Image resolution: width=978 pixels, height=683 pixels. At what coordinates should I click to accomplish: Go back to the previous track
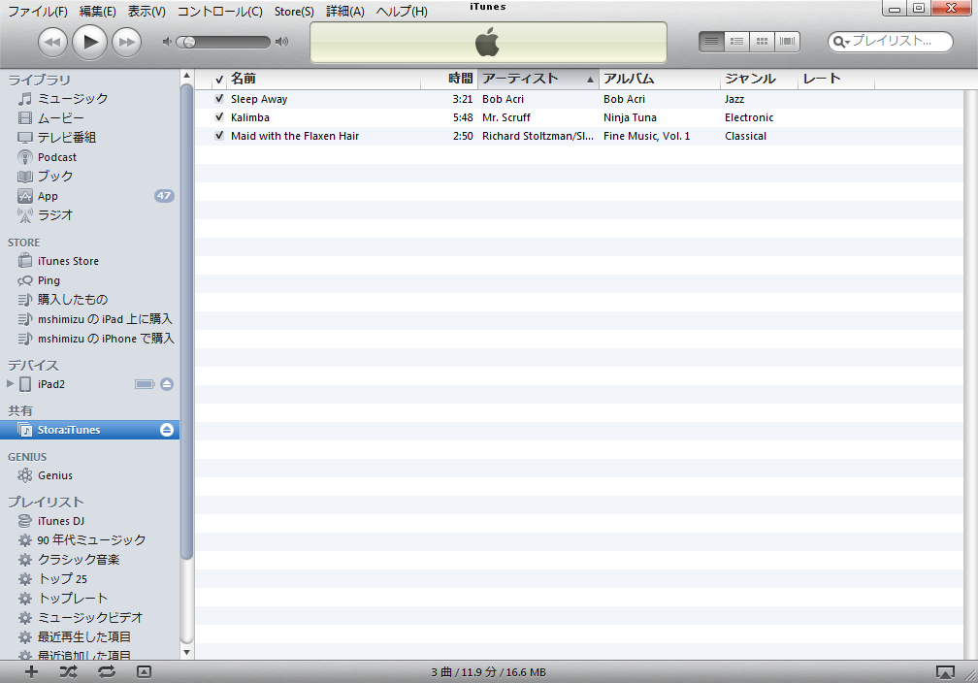52,42
